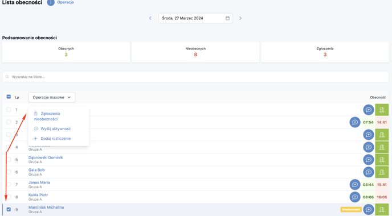The height and width of the screenshot is (216, 392).
Task: Click the Operacje link
Action: point(66,2)
